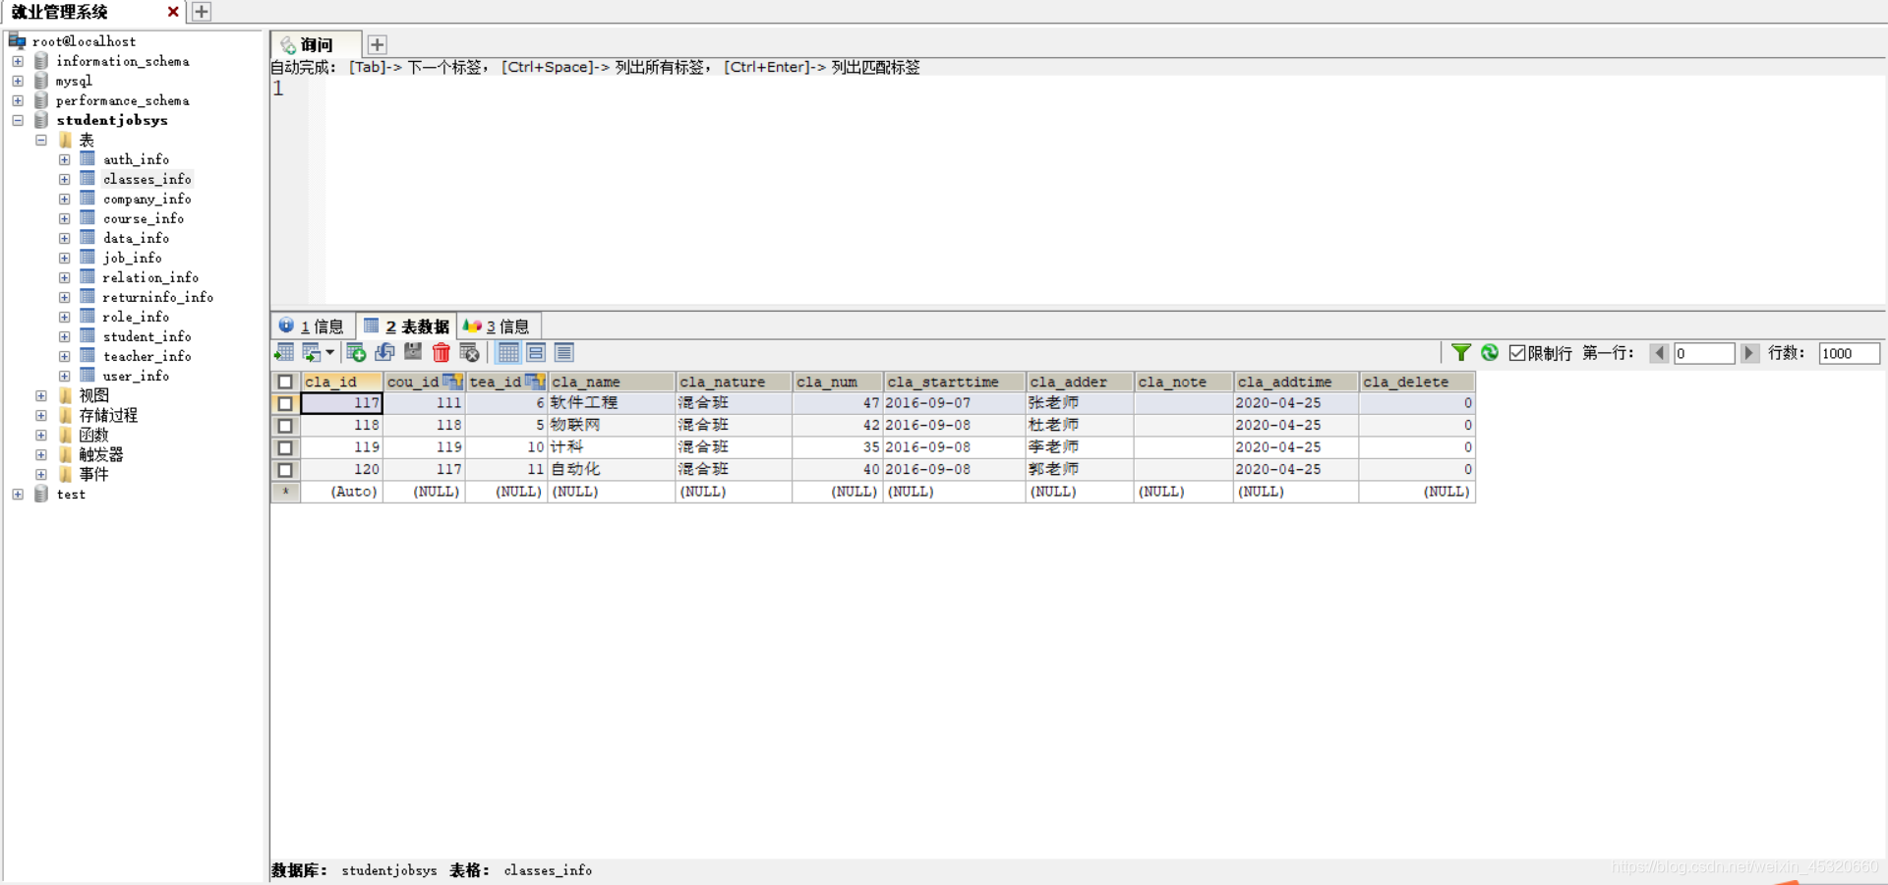Select the job_info table
The image size is (1888, 885).
pos(133,258)
